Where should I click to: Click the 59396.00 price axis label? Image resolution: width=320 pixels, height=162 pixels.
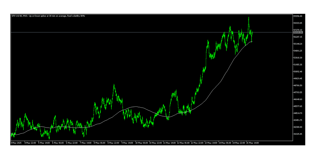(x=298, y=16)
